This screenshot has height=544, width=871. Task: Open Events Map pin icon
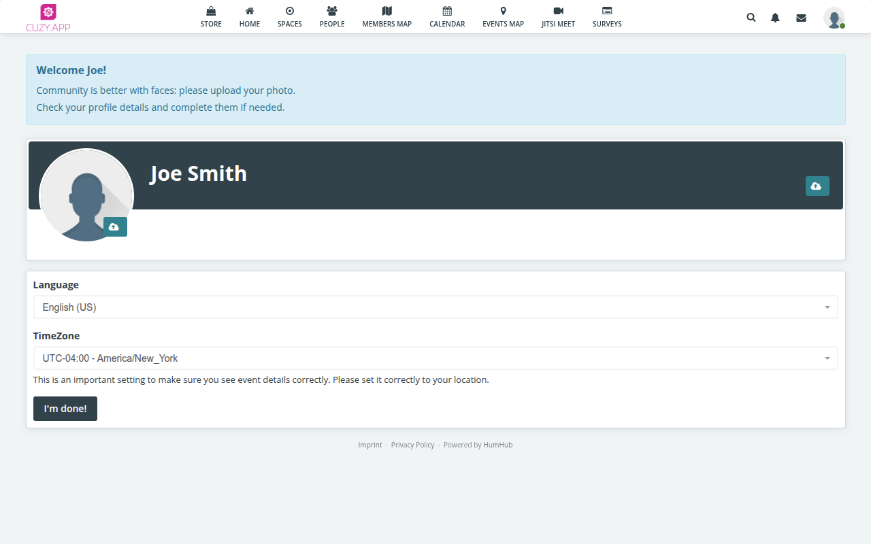[x=504, y=11]
